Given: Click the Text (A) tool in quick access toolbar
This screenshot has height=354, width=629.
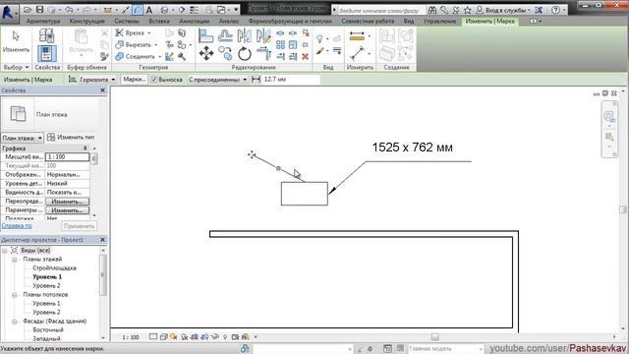Looking at the screenshot, I should 148,10.
